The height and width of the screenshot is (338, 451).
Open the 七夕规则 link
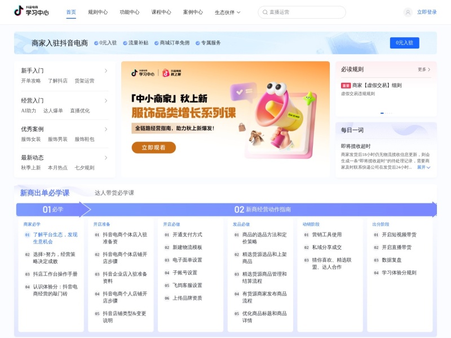(84, 167)
